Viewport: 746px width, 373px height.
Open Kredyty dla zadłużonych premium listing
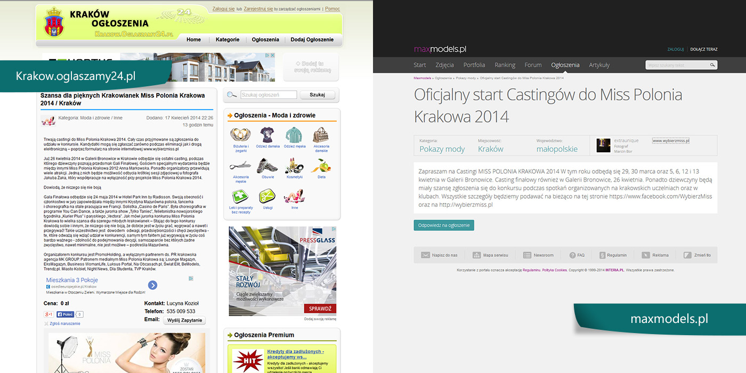click(295, 354)
